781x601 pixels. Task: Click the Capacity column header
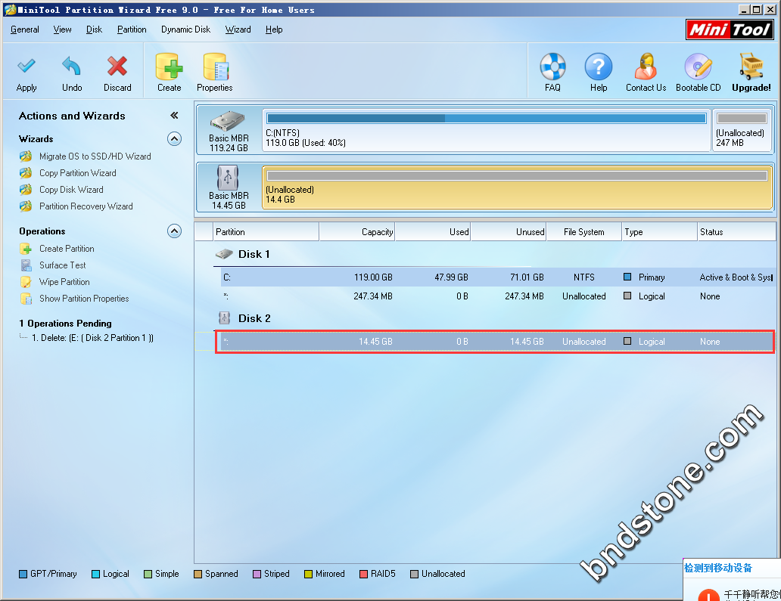coord(357,232)
